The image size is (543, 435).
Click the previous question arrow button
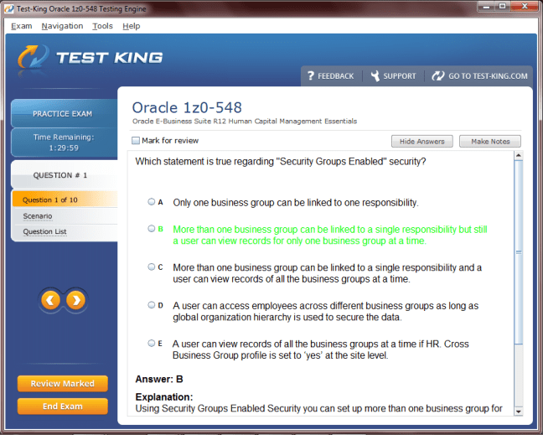point(50,300)
